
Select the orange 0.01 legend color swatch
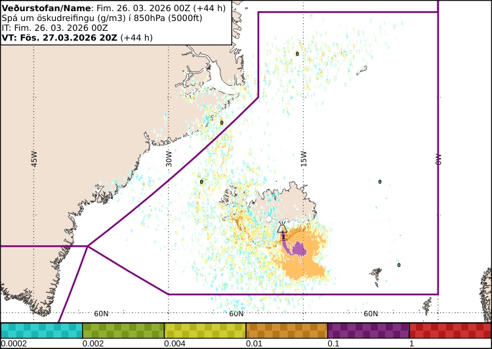tap(287, 331)
